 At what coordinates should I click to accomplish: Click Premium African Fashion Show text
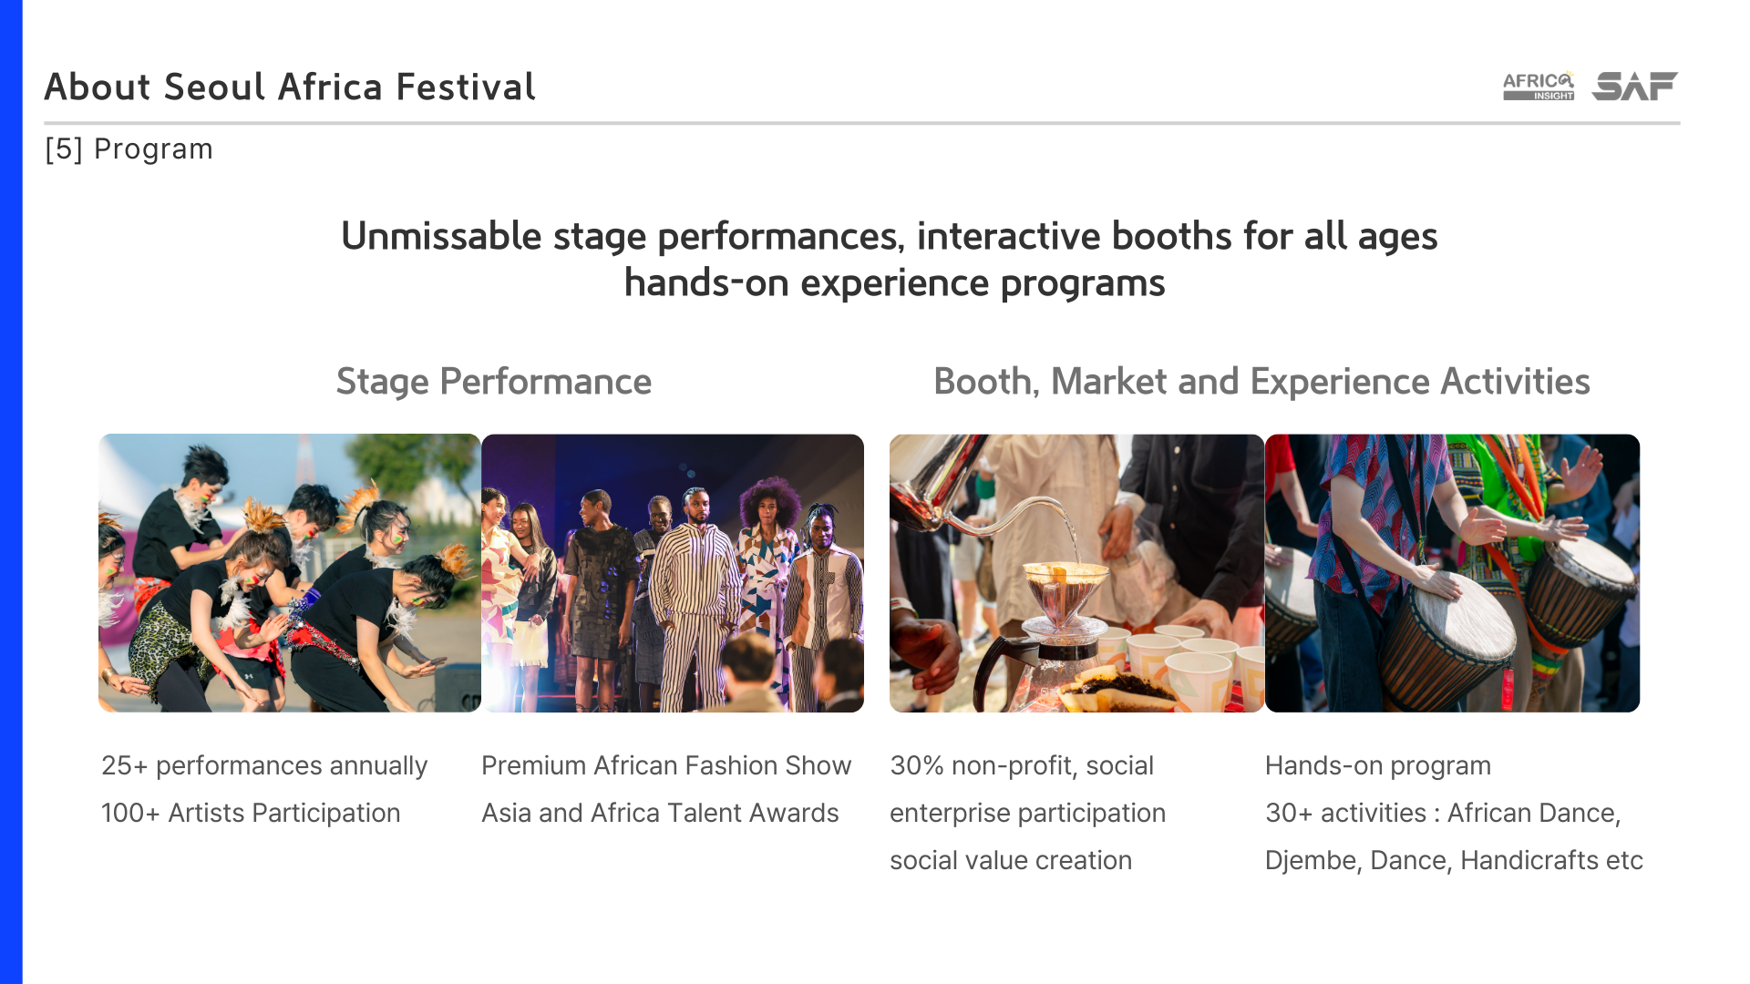coord(666,765)
